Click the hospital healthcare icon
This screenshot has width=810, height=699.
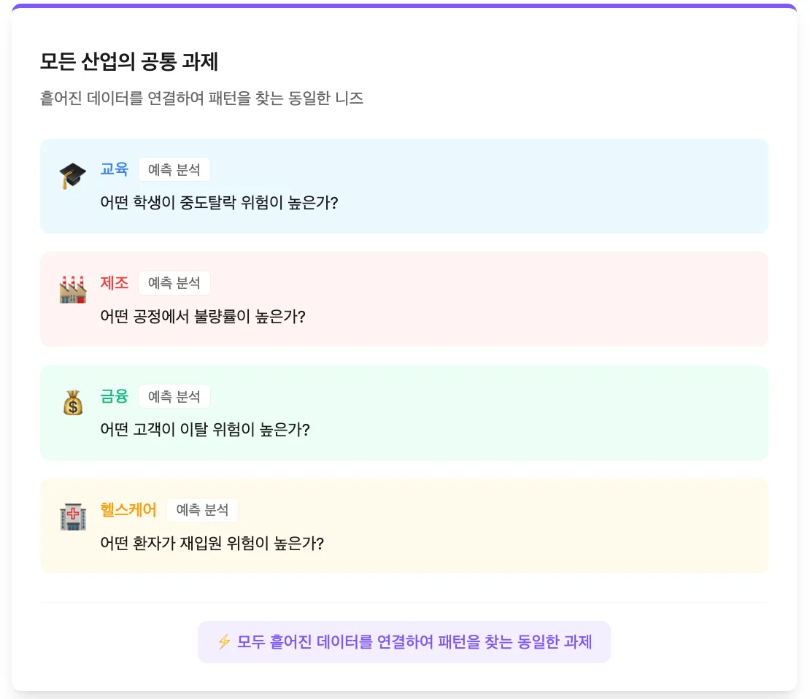[72, 517]
